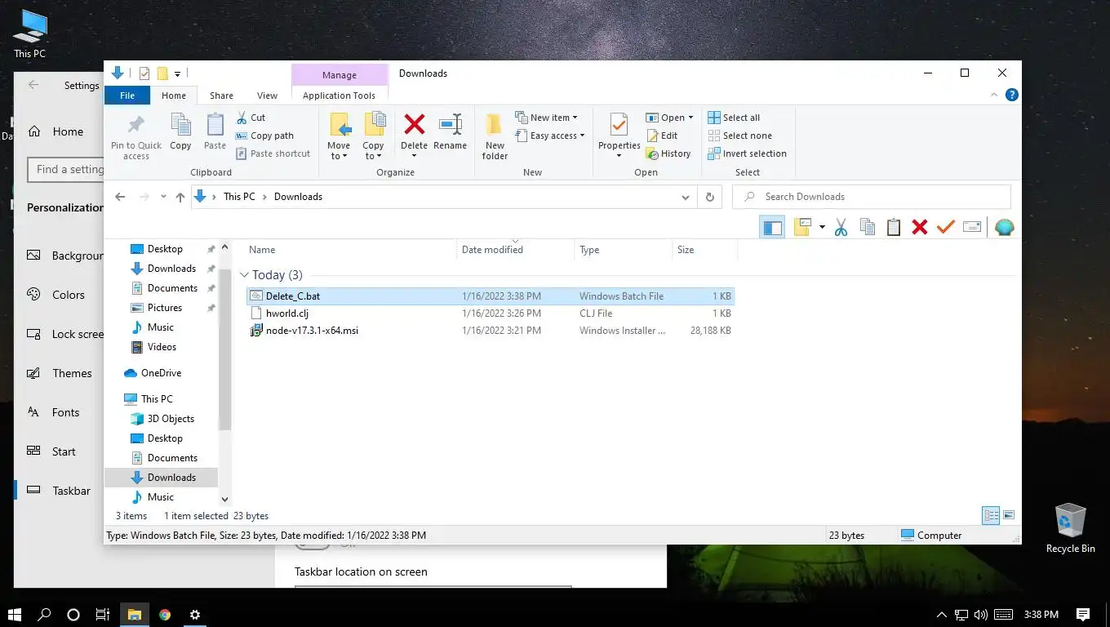1110x627 pixels.
Task: Switch to the Share ribbon tab
Action: pos(221,96)
